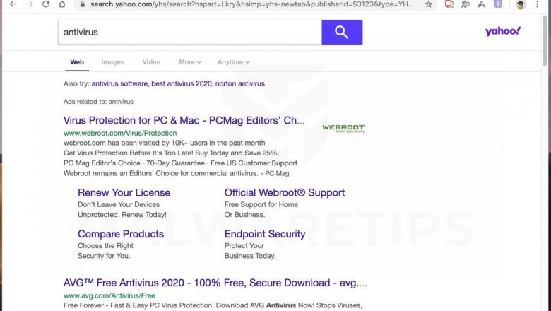551x311 pixels.
Task: Switch to the Images tab
Action: click(112, 62)
